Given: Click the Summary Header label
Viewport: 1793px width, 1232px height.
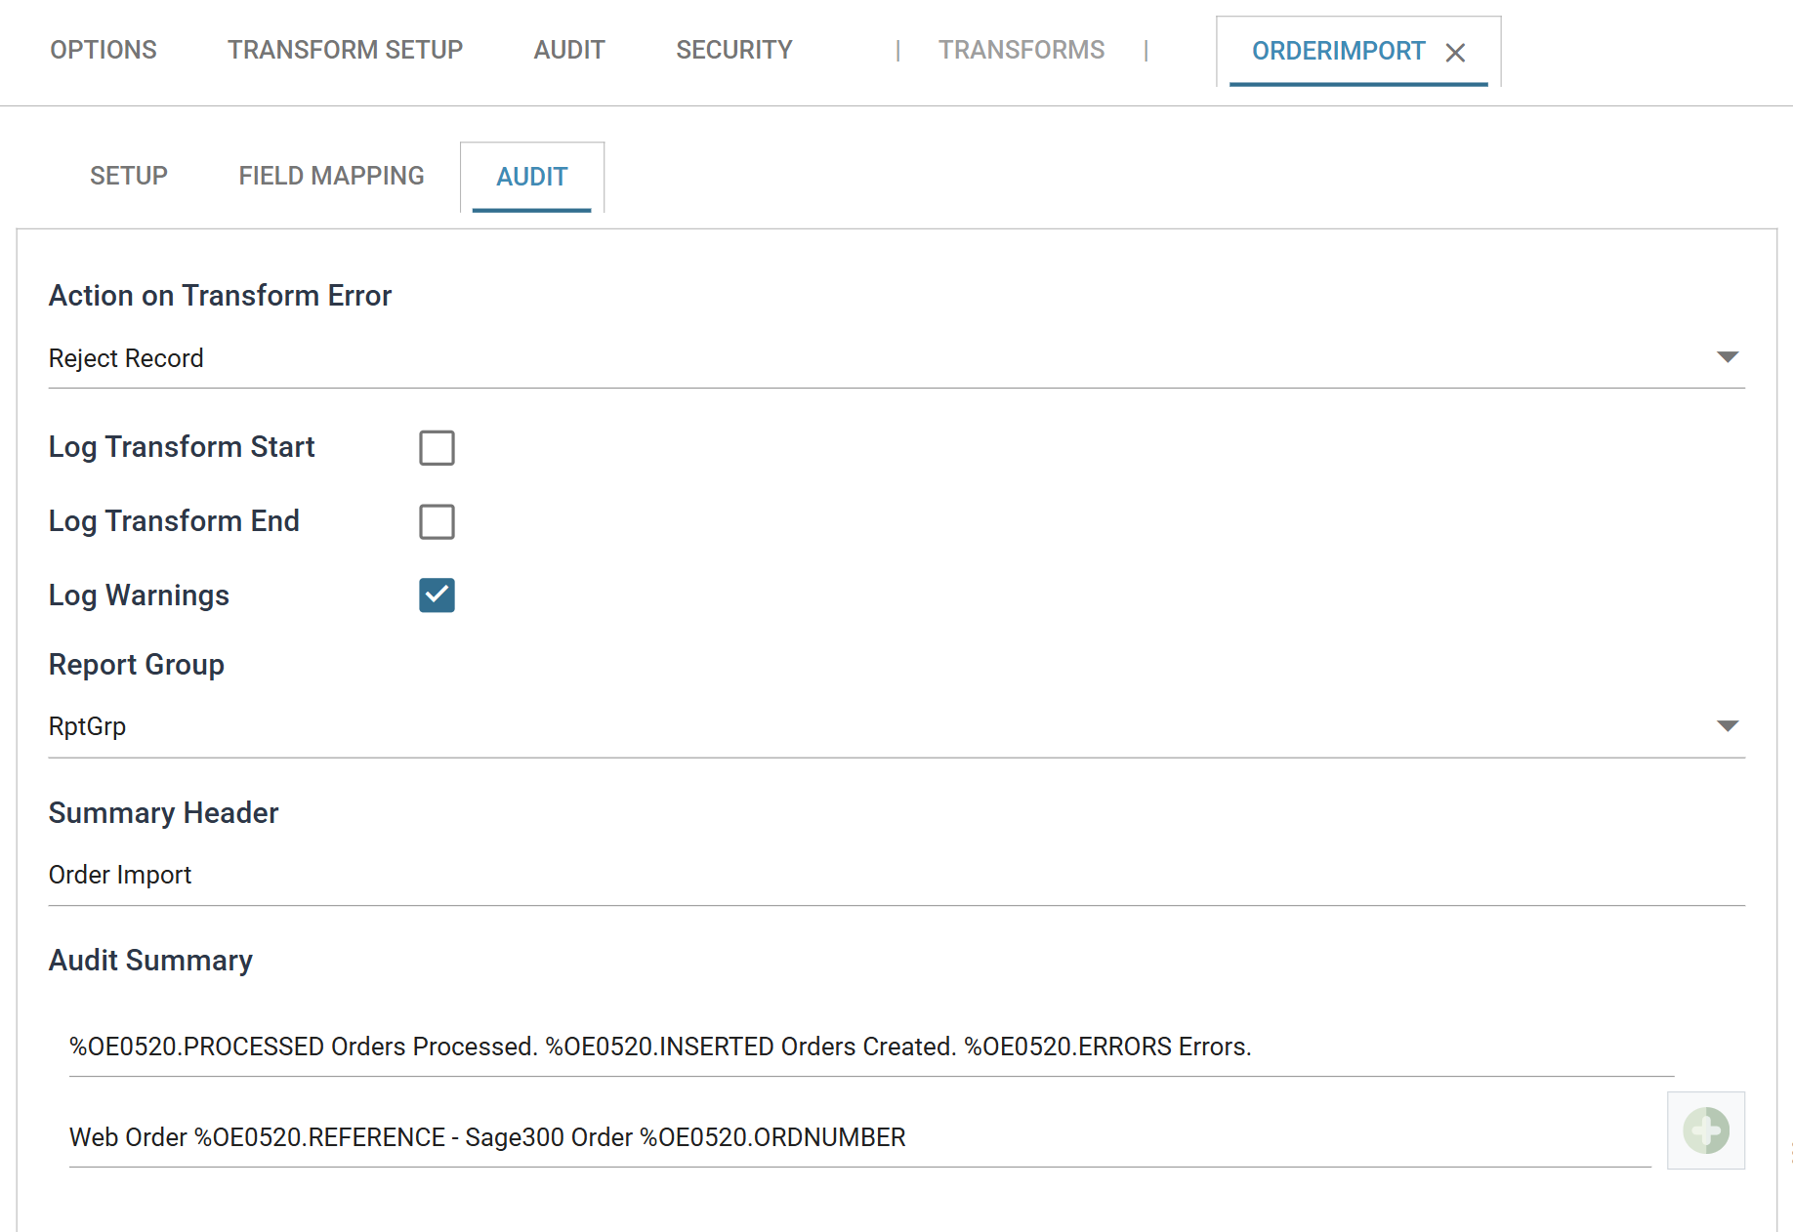Looking at the screenshot, I should pos(163,813).
